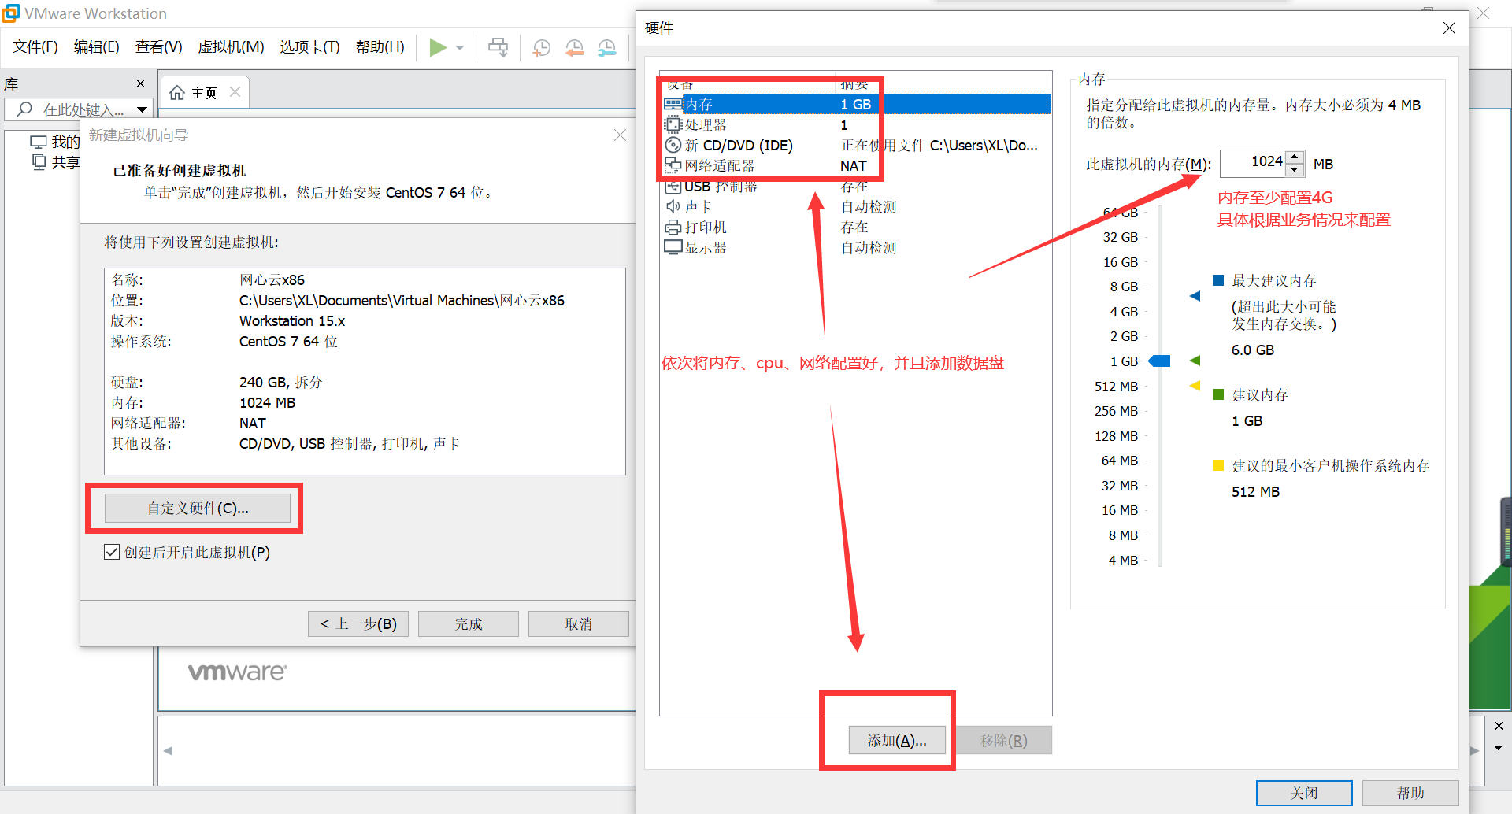Viewport: 1512px width, 814px height.
Task: Open the 文件(F) menu
Action: pos(35,46)
